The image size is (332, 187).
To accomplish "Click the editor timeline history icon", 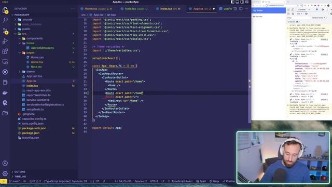I will click(x=235, y=9).
